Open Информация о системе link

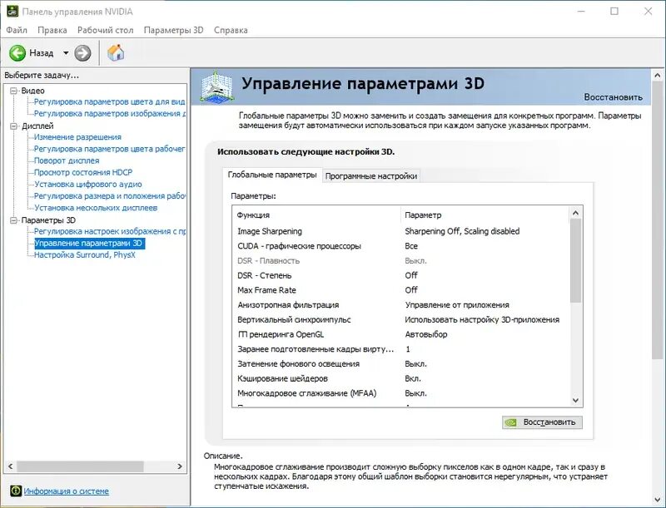click(67, 491)
